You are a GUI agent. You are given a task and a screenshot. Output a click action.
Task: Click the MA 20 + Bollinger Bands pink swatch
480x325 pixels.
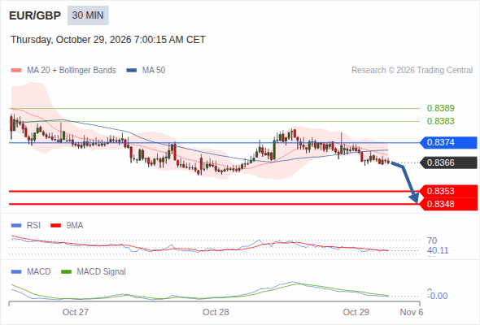point(16,71)
